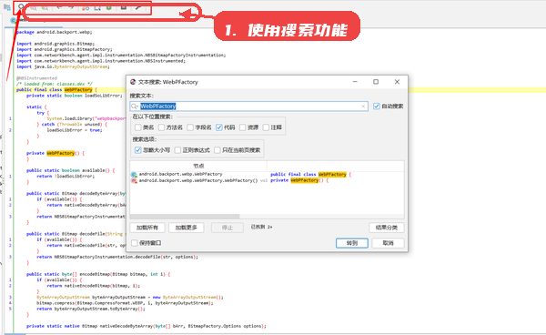Click the 结果分类 button
546x335 pixels.
click(x=387, y=228)
